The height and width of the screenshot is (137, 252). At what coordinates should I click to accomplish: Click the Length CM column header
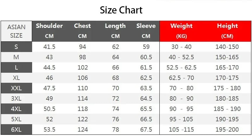(x=115, y=31)
